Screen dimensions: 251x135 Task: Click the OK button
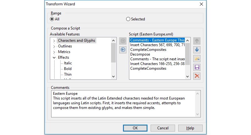coord(135,128)
